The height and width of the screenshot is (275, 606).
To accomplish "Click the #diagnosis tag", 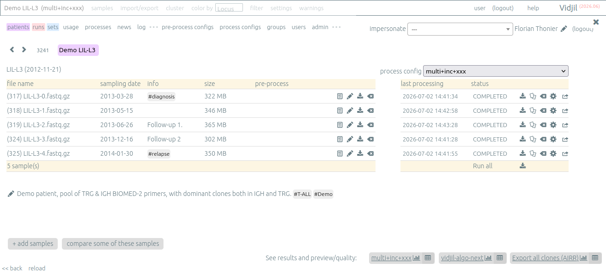I will click(x=162, y=97).
